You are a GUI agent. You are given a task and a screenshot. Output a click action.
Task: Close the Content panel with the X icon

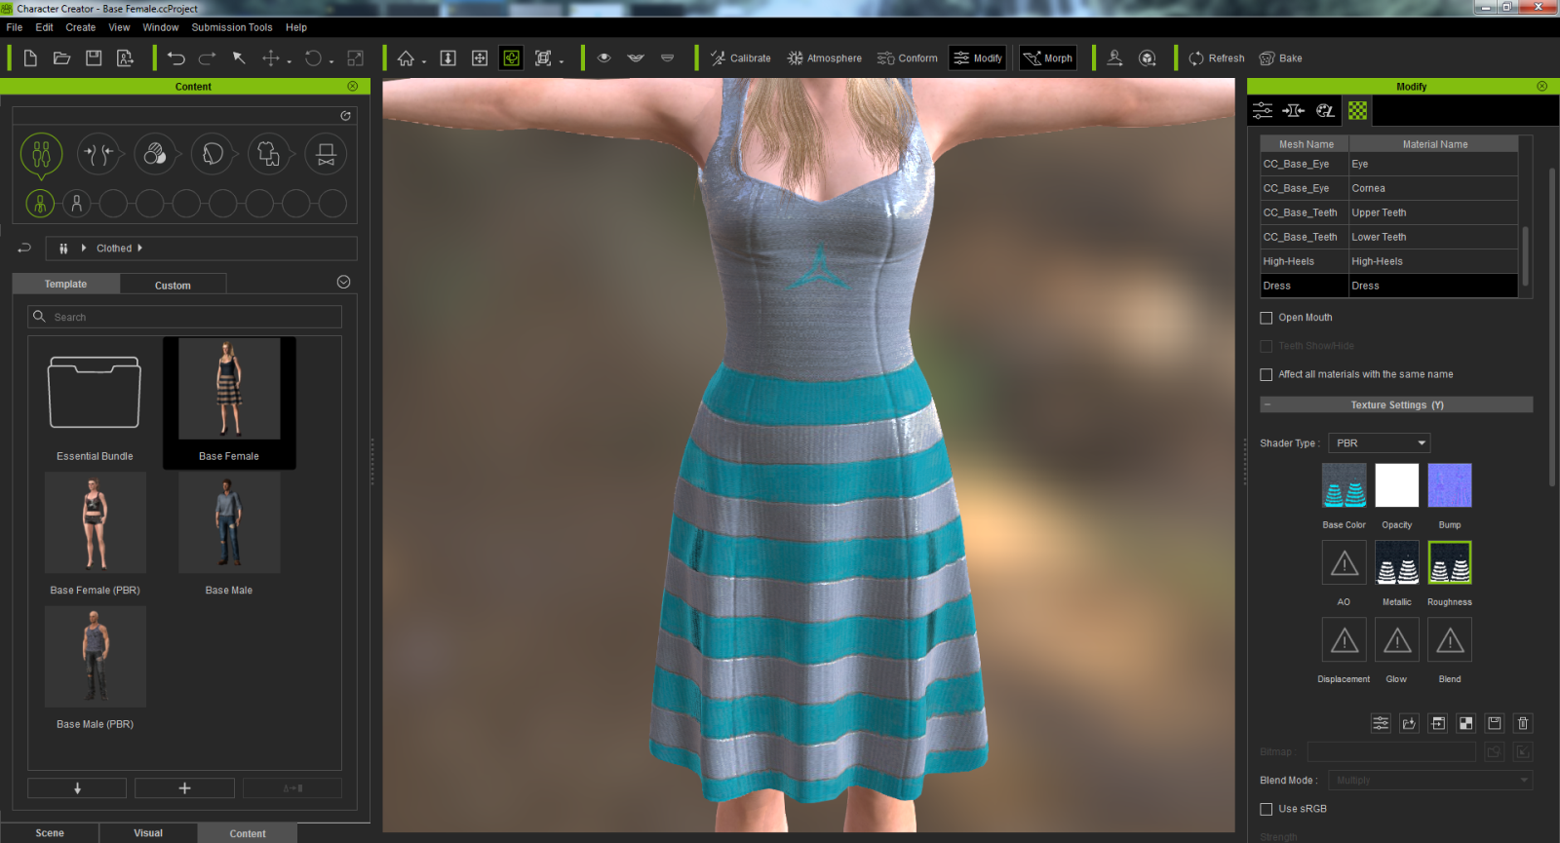click(x=353, y=87)
